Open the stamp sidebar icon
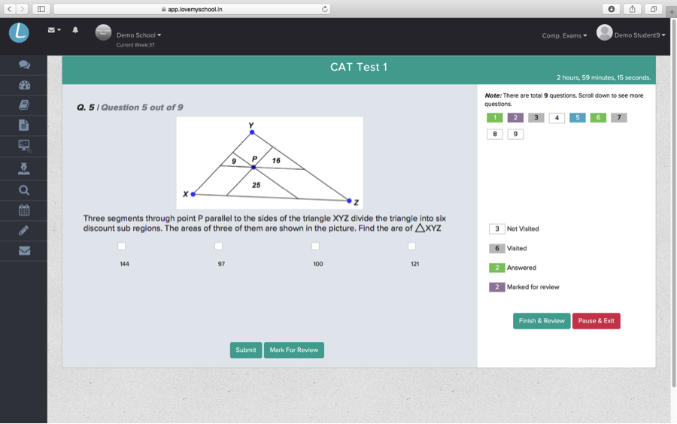Screen dimensions: 677x424 click(24, 168)
